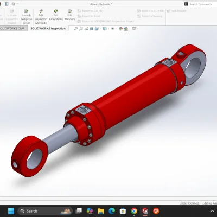The width and height of the screenshot is (217, 217).
Task: Click the Net-Inspect label
Action: coord(178,11)
